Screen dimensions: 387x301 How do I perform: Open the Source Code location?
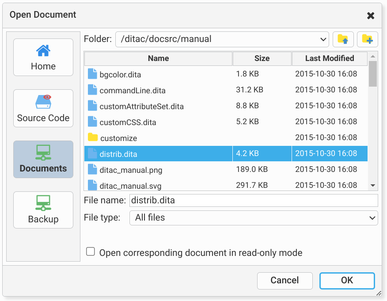43,108
